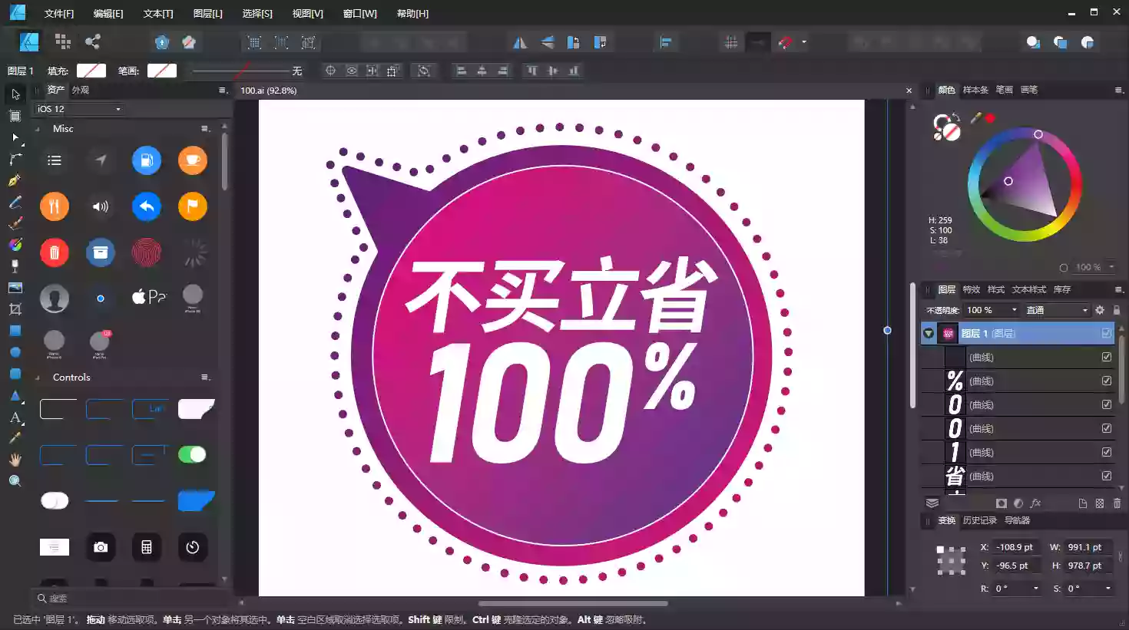The width and height of the screenshot is (1129, 630).
Task: Toggle visibility checkbox of the % curve layer
Action: point(1106,380)
